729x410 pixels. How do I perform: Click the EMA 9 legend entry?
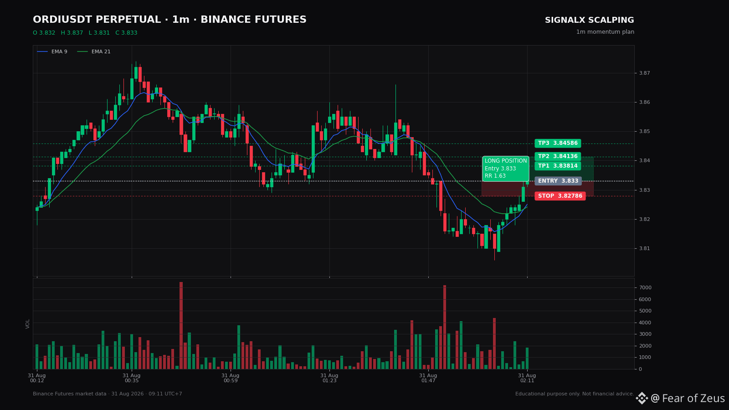tap(52, 52)
